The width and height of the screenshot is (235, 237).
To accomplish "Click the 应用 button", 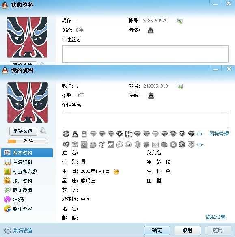I will click(218, 231).
